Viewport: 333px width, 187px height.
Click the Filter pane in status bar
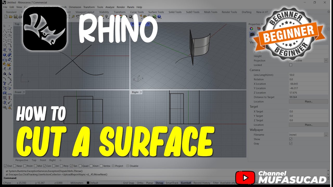(x=216, y=183)
